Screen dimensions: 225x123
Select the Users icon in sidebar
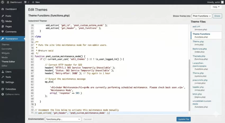tap(3, 72)
